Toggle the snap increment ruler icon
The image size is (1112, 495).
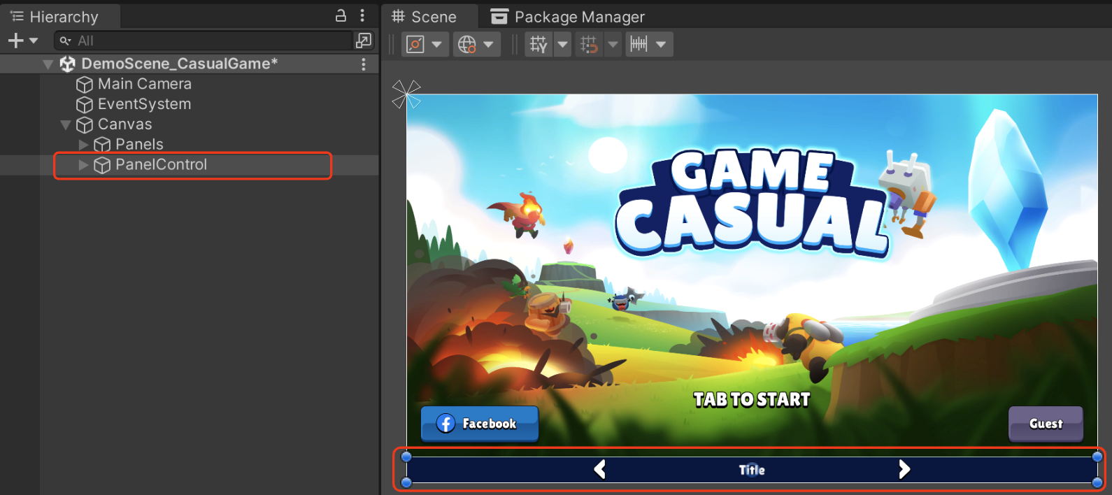coord(639,45)
